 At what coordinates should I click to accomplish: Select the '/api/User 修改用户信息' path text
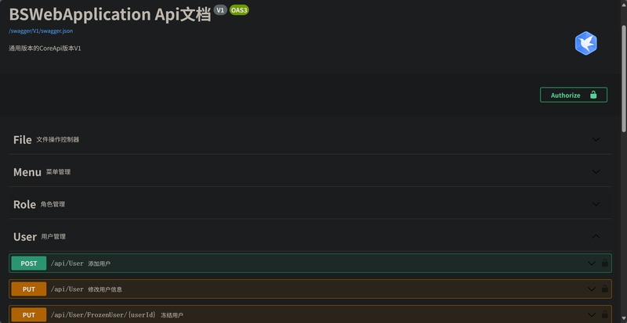coord(86,289)
